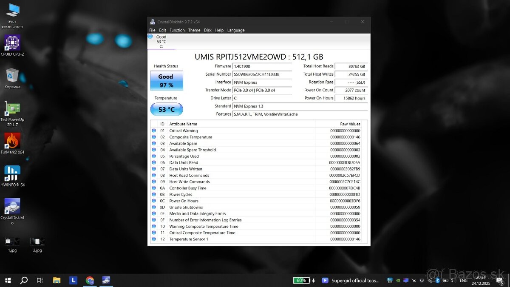Open the Theme menu
The image size is (510, 287).
(194, 30)
